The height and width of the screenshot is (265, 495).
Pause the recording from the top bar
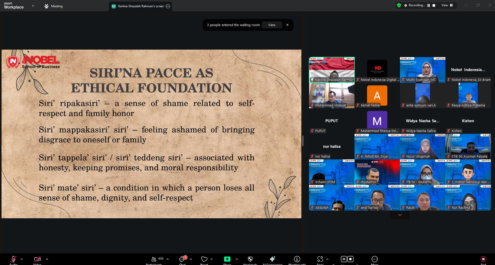(428, 5)
